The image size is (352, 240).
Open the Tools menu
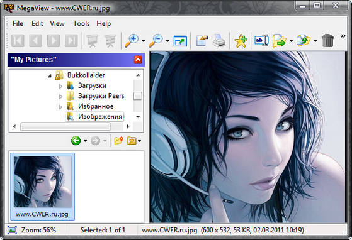[x=81, y=23]
